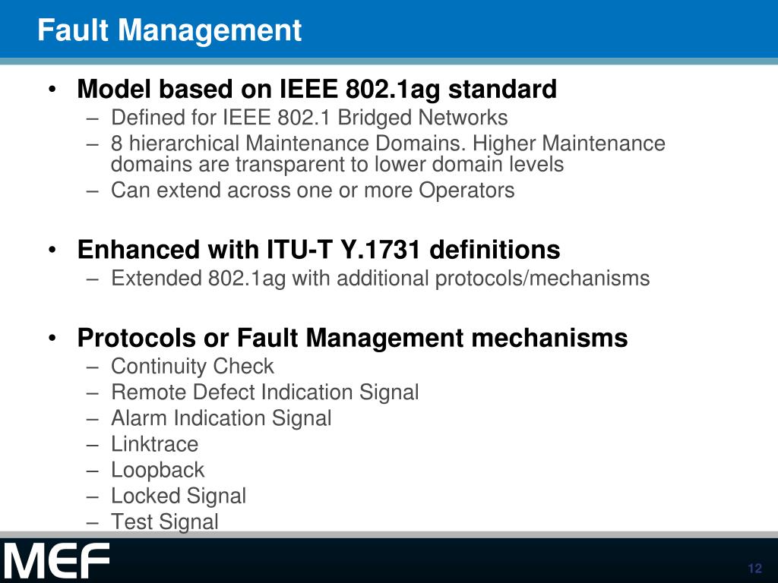The height and width of the screenshot is (583, 778).
Task: Select the Protocols or Fault Management mechanisms heading
Action: pyautogui.click(x=353, y=338)
